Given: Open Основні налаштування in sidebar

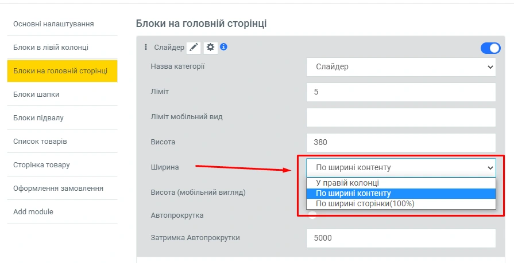Looking at the screenshot, I should click(53, 23).
